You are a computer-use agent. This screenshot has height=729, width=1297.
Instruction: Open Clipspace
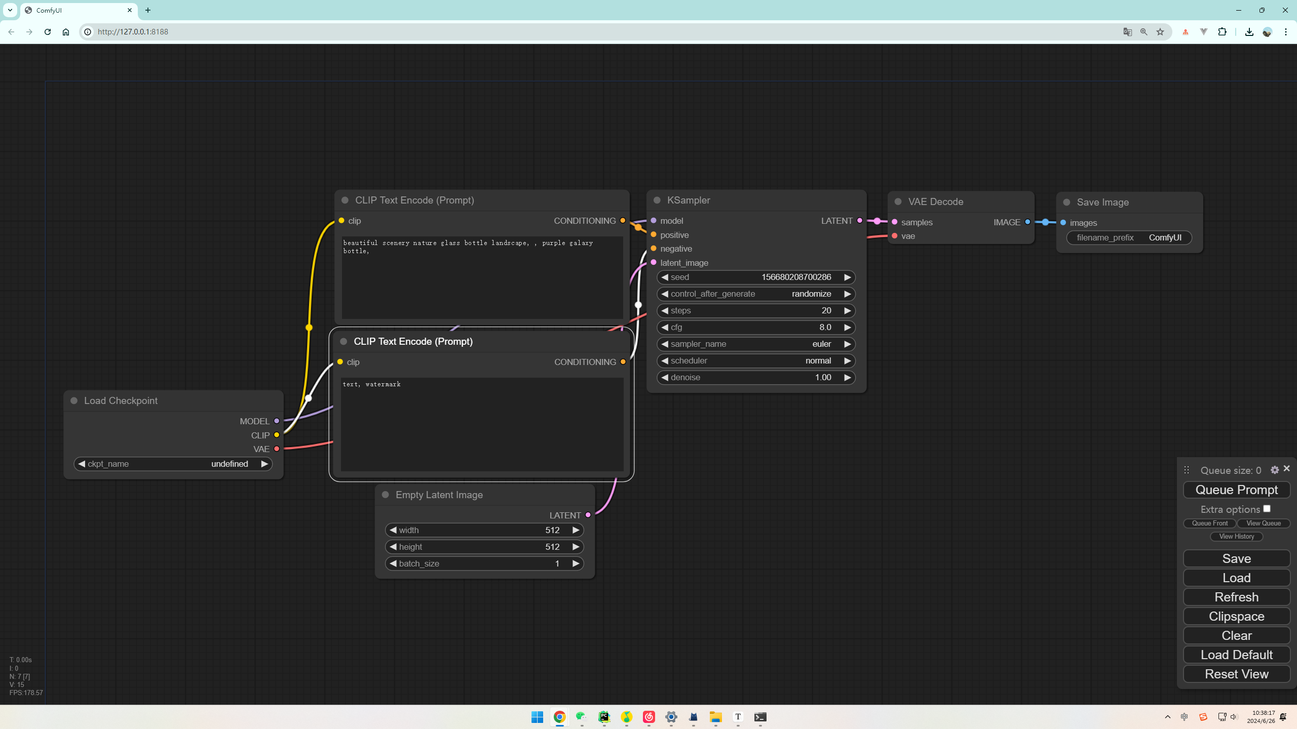point(1236,616)
